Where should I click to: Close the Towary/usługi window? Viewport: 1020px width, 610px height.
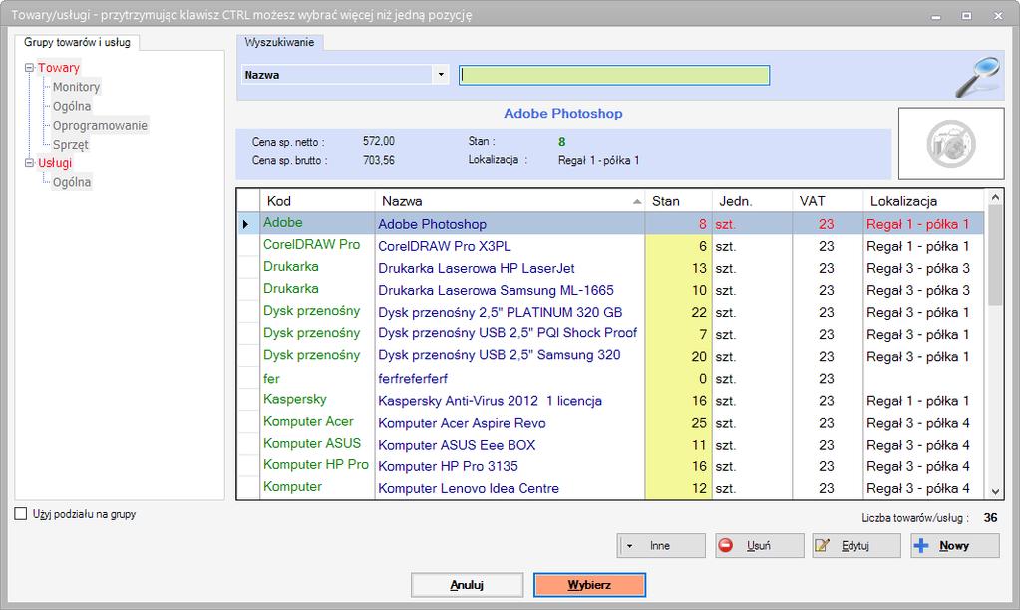point(998,15)
